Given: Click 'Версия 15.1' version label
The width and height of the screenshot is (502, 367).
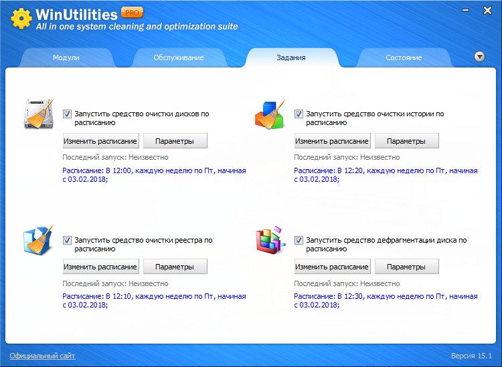Looking at the screenshot, I should (x=471, y=356).
